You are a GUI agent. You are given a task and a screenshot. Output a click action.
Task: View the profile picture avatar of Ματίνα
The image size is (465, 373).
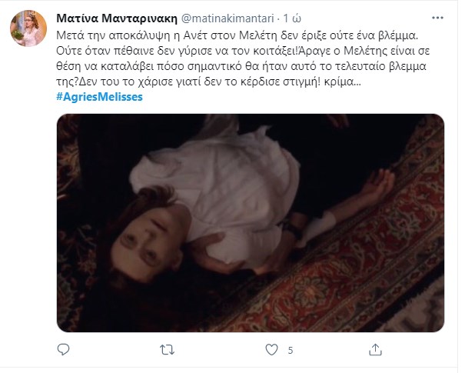pyautogui.click(x=28, y=28)
